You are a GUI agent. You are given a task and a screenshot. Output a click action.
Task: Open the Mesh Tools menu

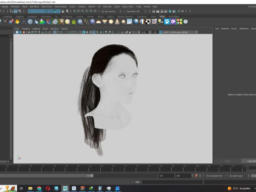coord(46,6)
